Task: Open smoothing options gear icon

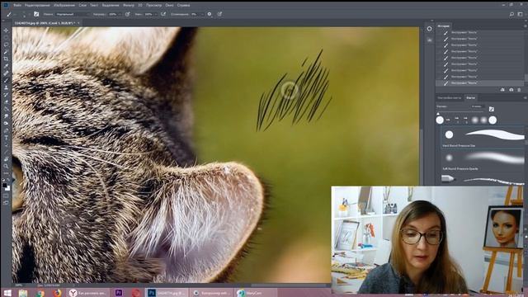Action: coord(210,14)
